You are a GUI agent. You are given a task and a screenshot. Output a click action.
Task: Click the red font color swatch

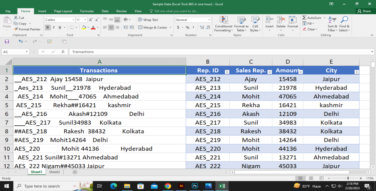[x=92, y=27]
